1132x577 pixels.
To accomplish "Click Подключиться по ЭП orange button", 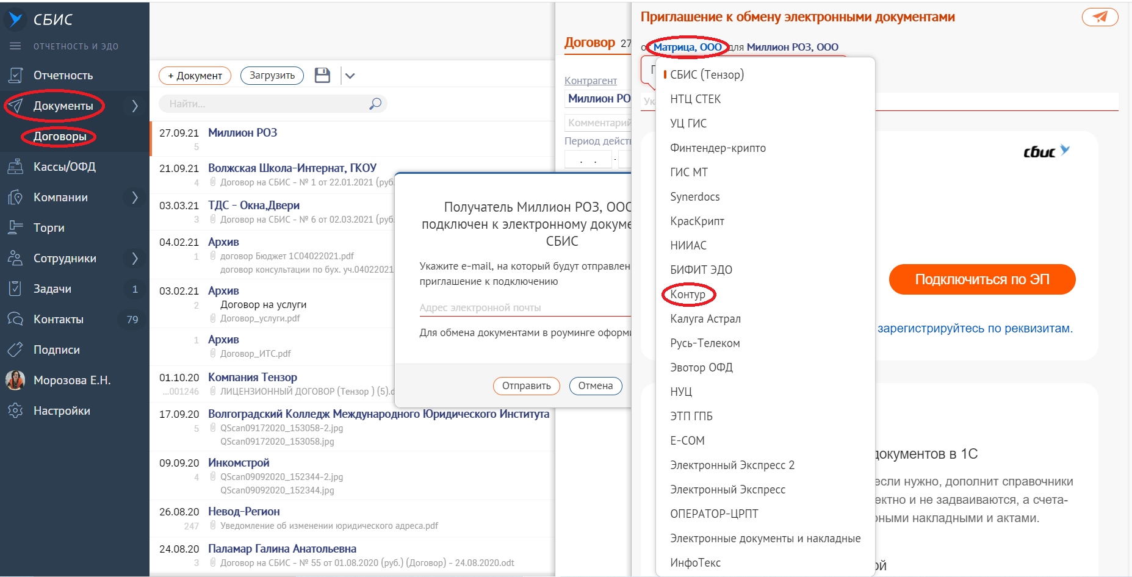I will click(982, 279).
